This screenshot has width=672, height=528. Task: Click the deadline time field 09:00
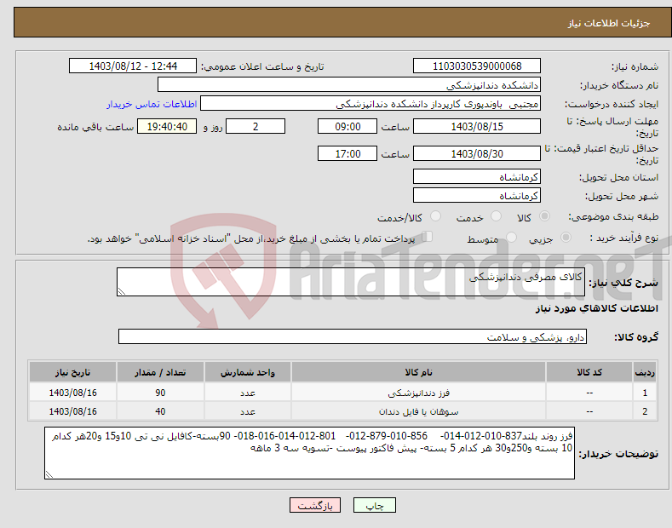coord(347,126)
